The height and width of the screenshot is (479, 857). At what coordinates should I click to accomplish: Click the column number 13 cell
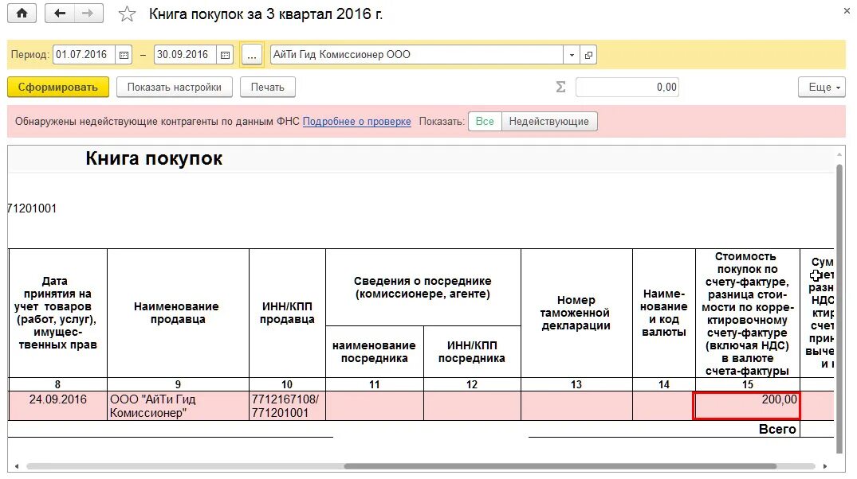(576, 384)
